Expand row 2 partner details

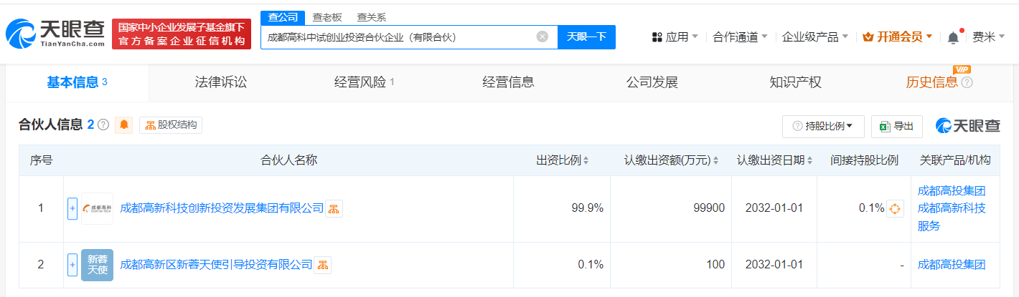[x=72, y=265]
